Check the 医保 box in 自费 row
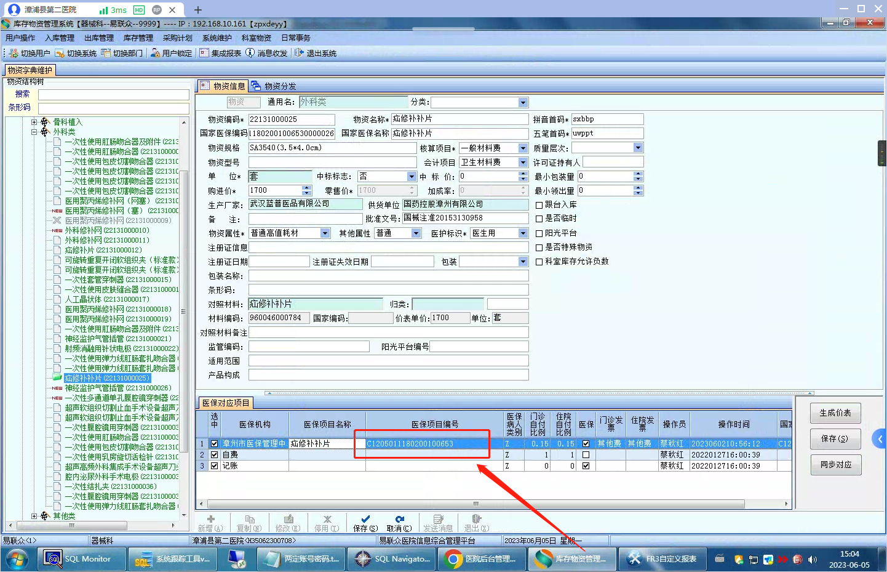Screen dimensions: 887x572 click(x=586, y=455)
